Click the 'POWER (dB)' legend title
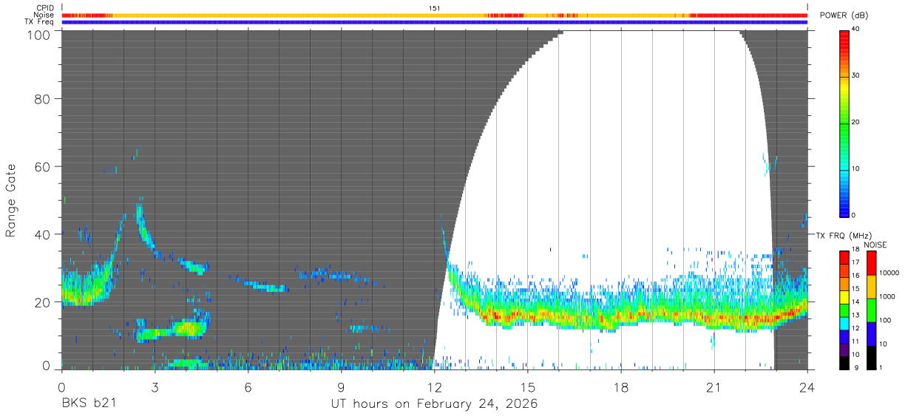This screenshot has width=908, height=419. [844, 16]
